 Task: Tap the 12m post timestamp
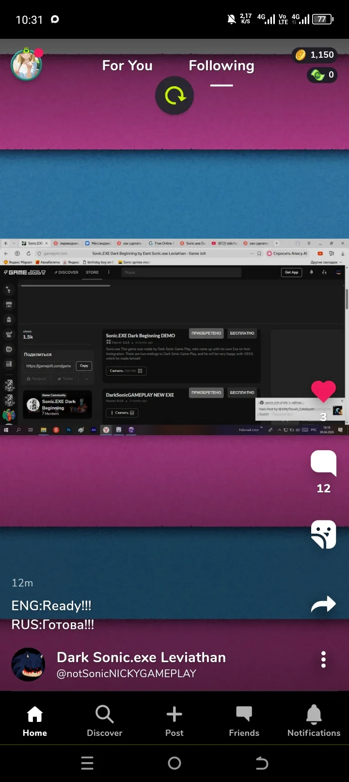pos(22,583)
